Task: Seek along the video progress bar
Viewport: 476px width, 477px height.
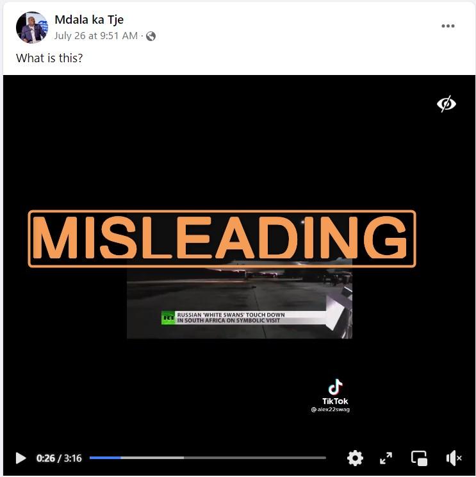Action: (x=208, y=458)
